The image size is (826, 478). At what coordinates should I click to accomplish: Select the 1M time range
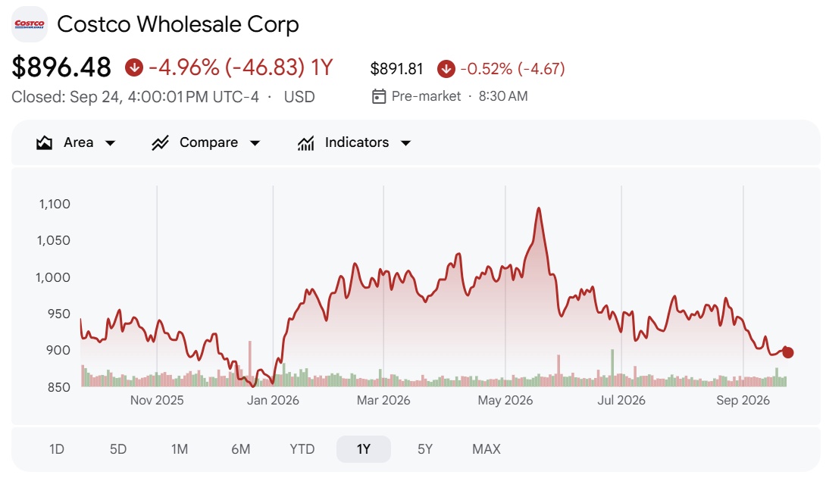179,449
